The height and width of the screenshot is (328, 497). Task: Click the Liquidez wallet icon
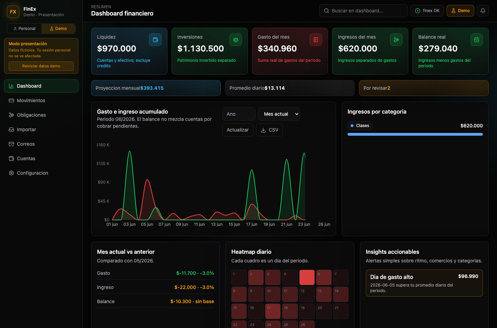(x=155, y=40)
